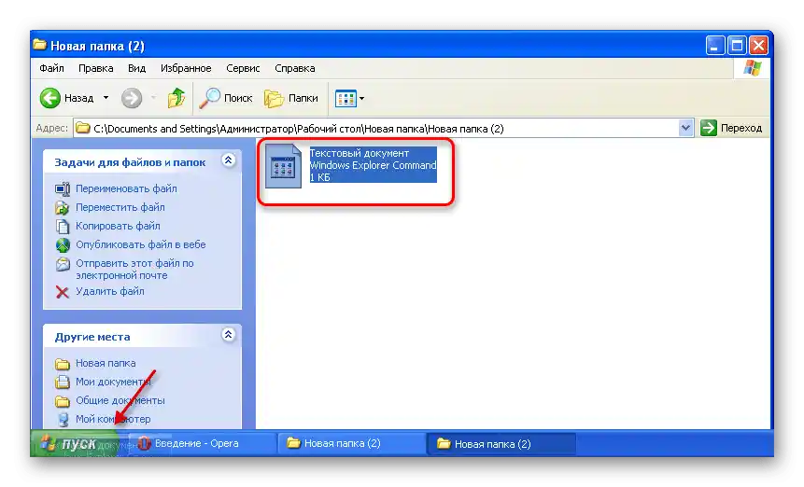Click the Текстовый документ file name
This screenshot has height=487, width=804.
(x=359, y=153)
